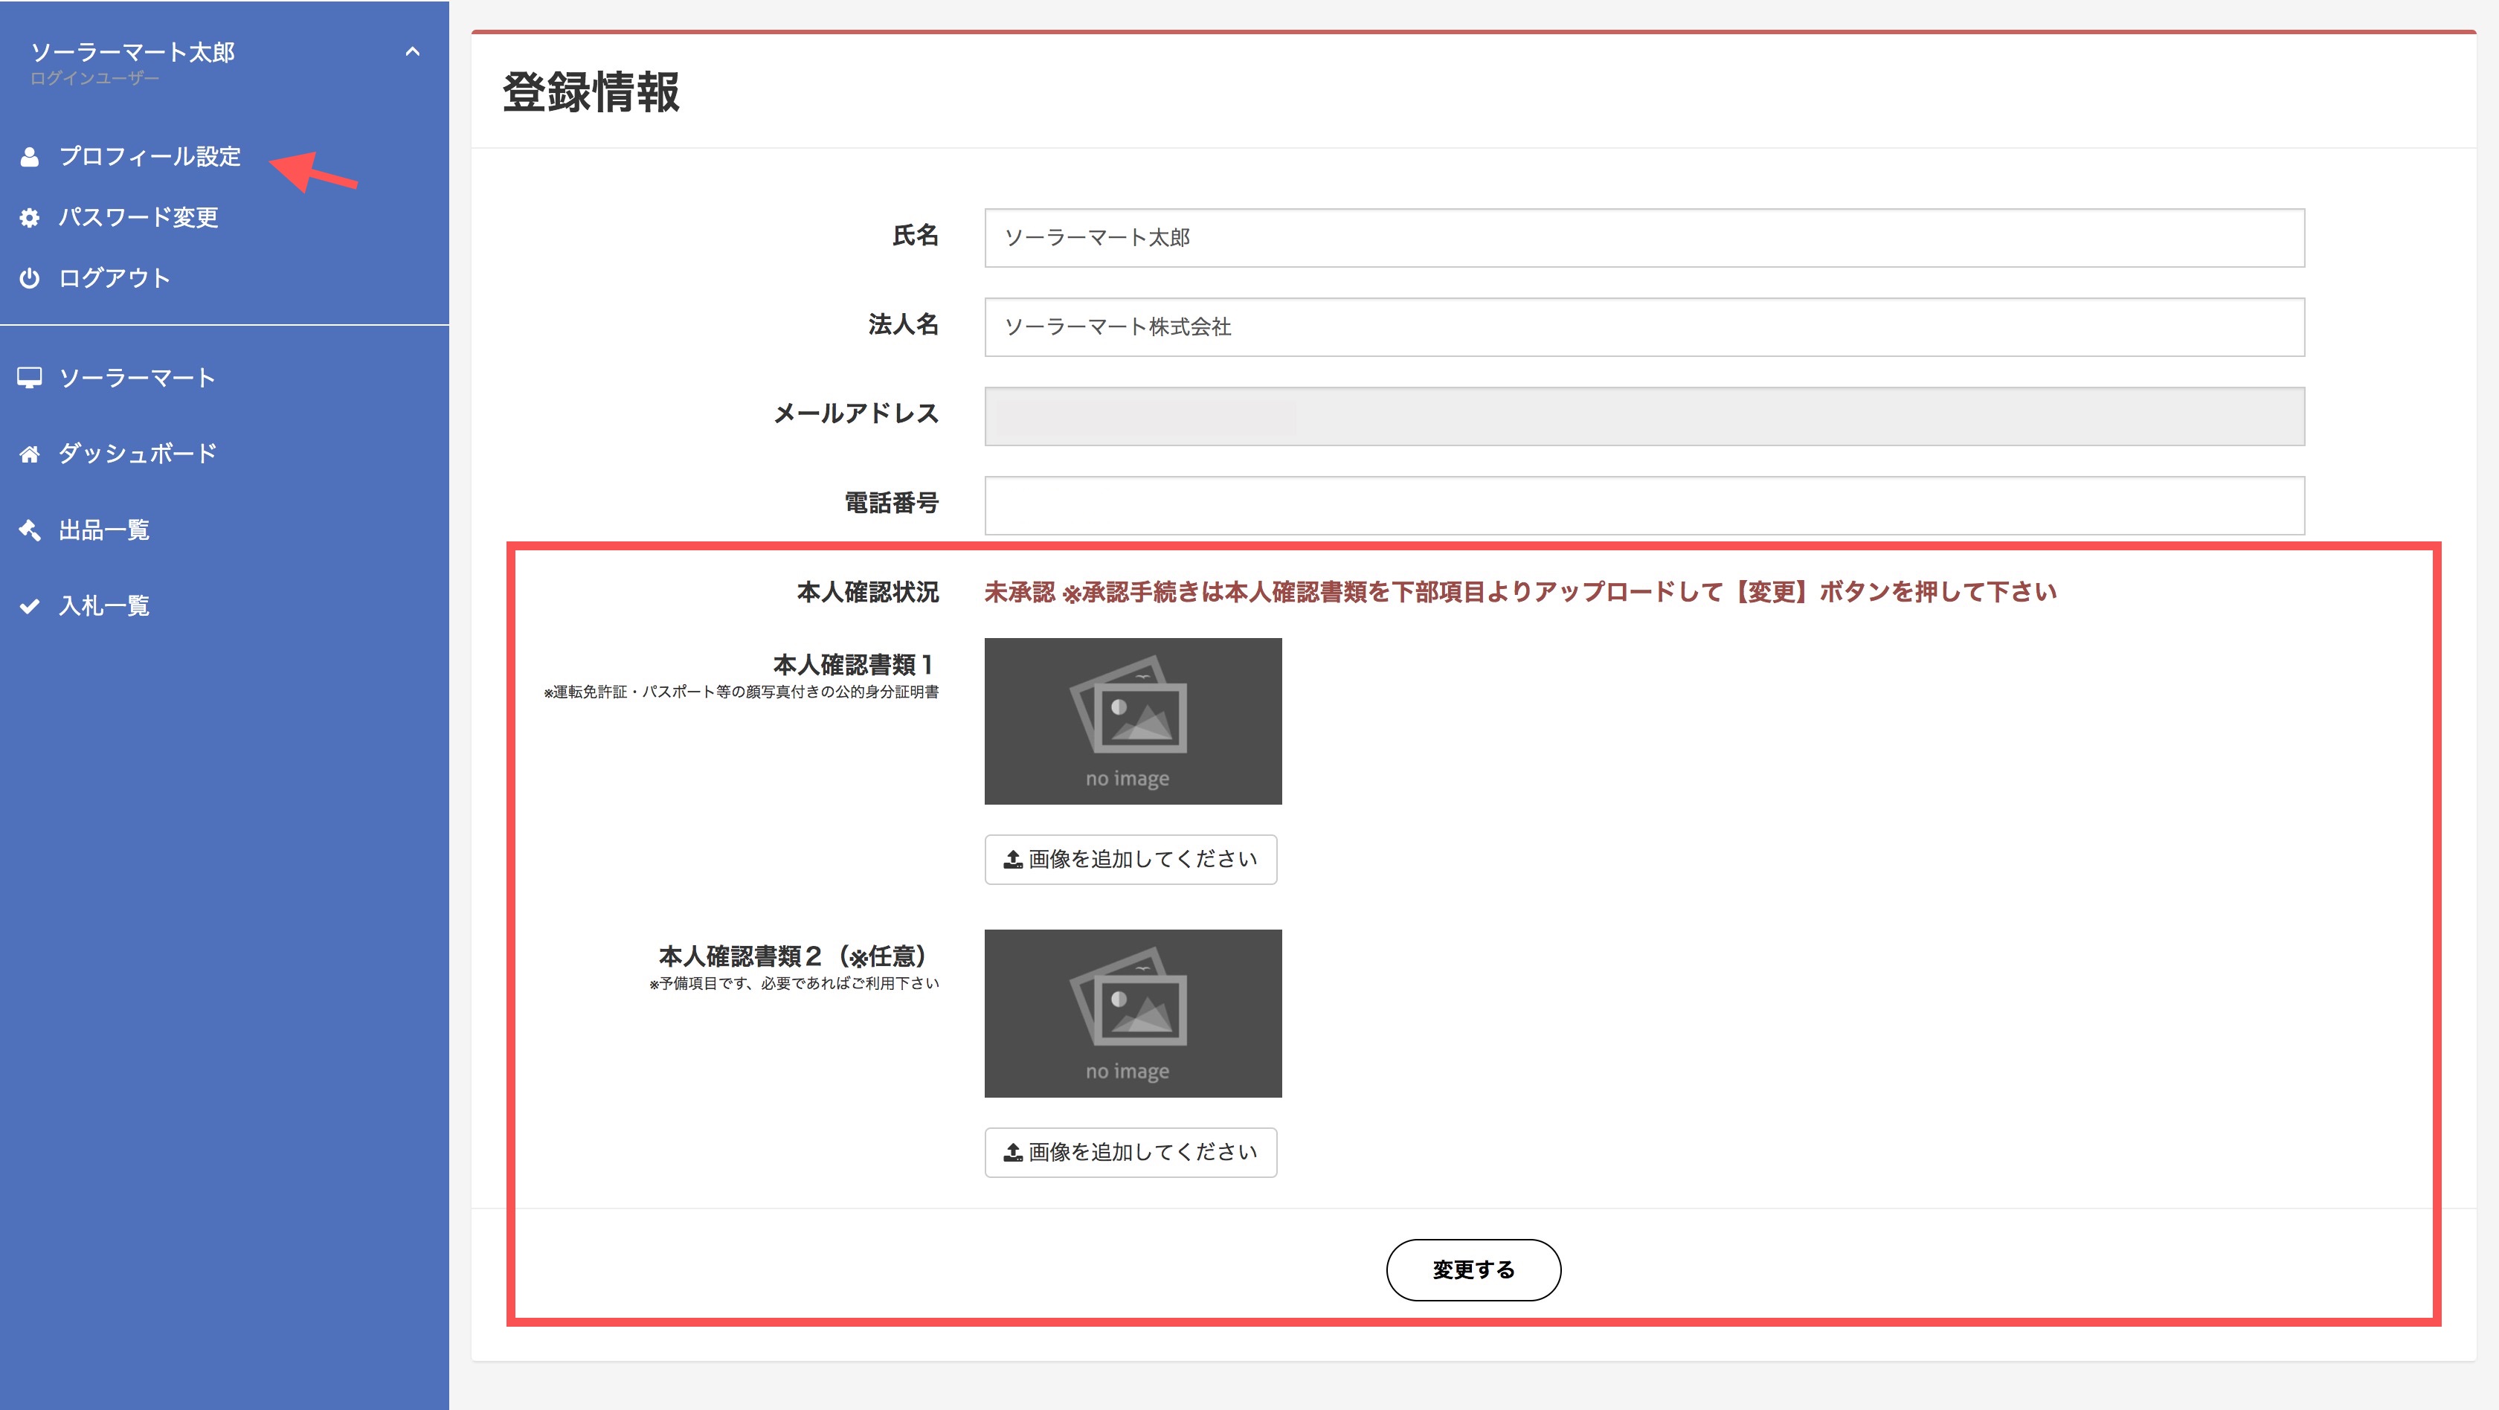Click the checkmark icon beside 入札一覧

(x=30, y=606)
